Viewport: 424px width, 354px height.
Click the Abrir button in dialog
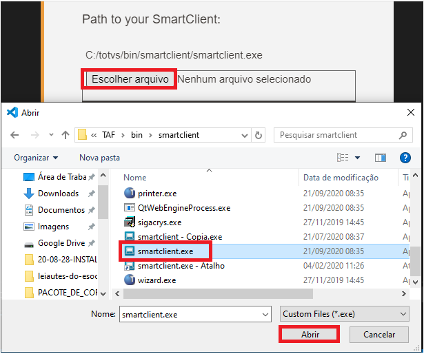(310, 335)
